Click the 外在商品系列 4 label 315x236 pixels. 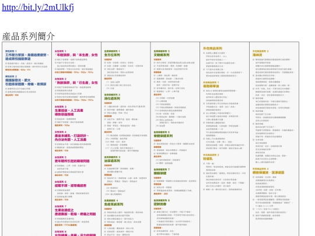tap(261, 169)
